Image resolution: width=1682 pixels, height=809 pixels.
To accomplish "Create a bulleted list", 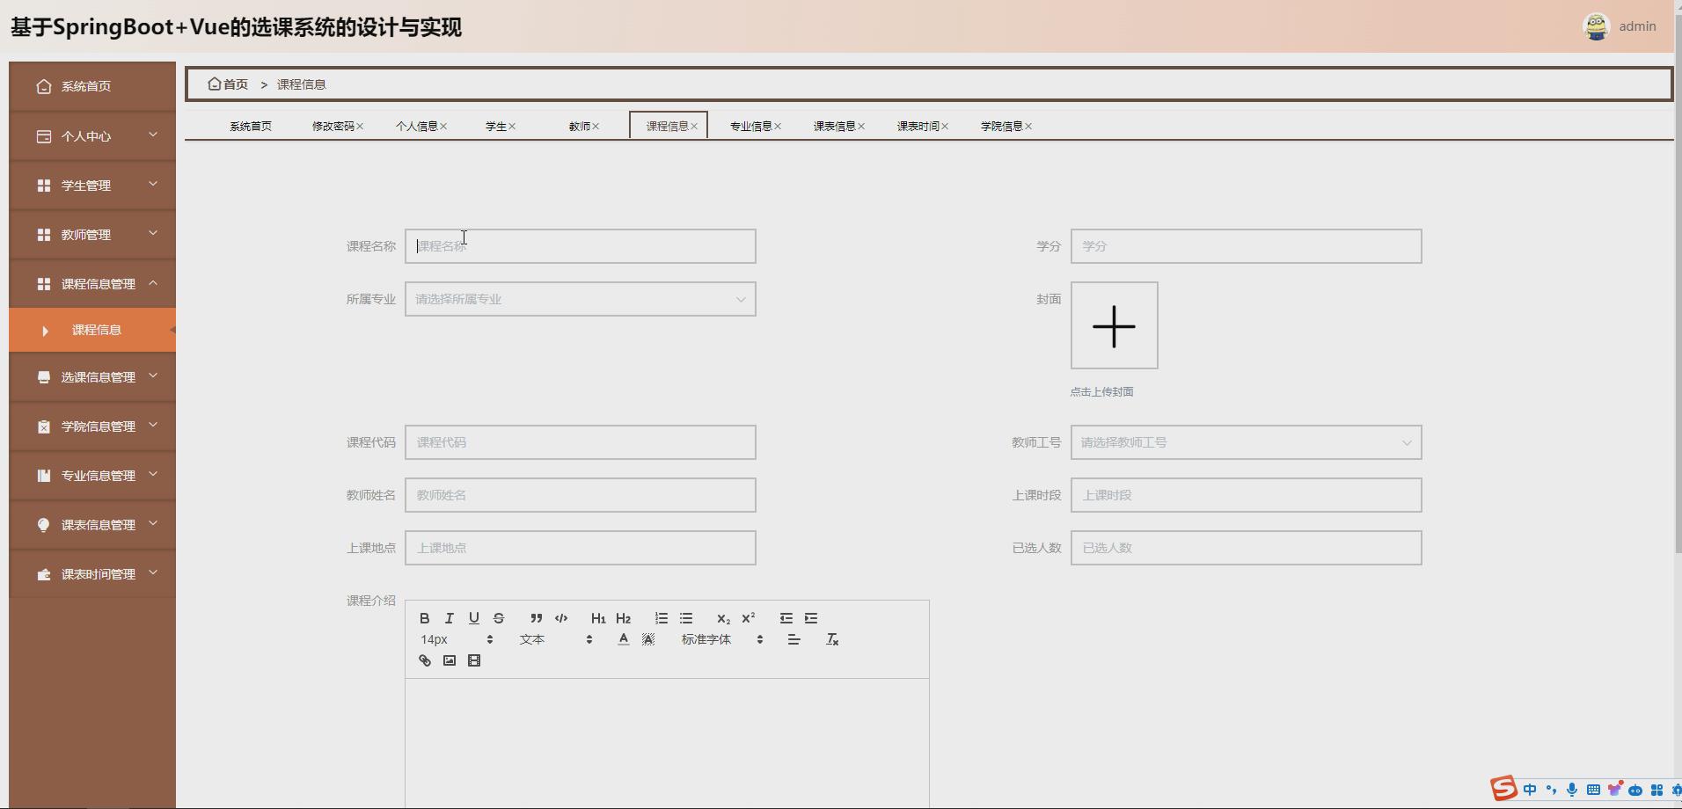I will (x=686, y=618).
